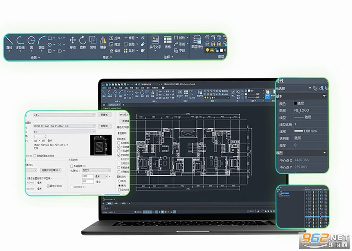Choose the 圆 circle drawing tool
This screenshot has width=352, height=251.
(x=31, y=43)
